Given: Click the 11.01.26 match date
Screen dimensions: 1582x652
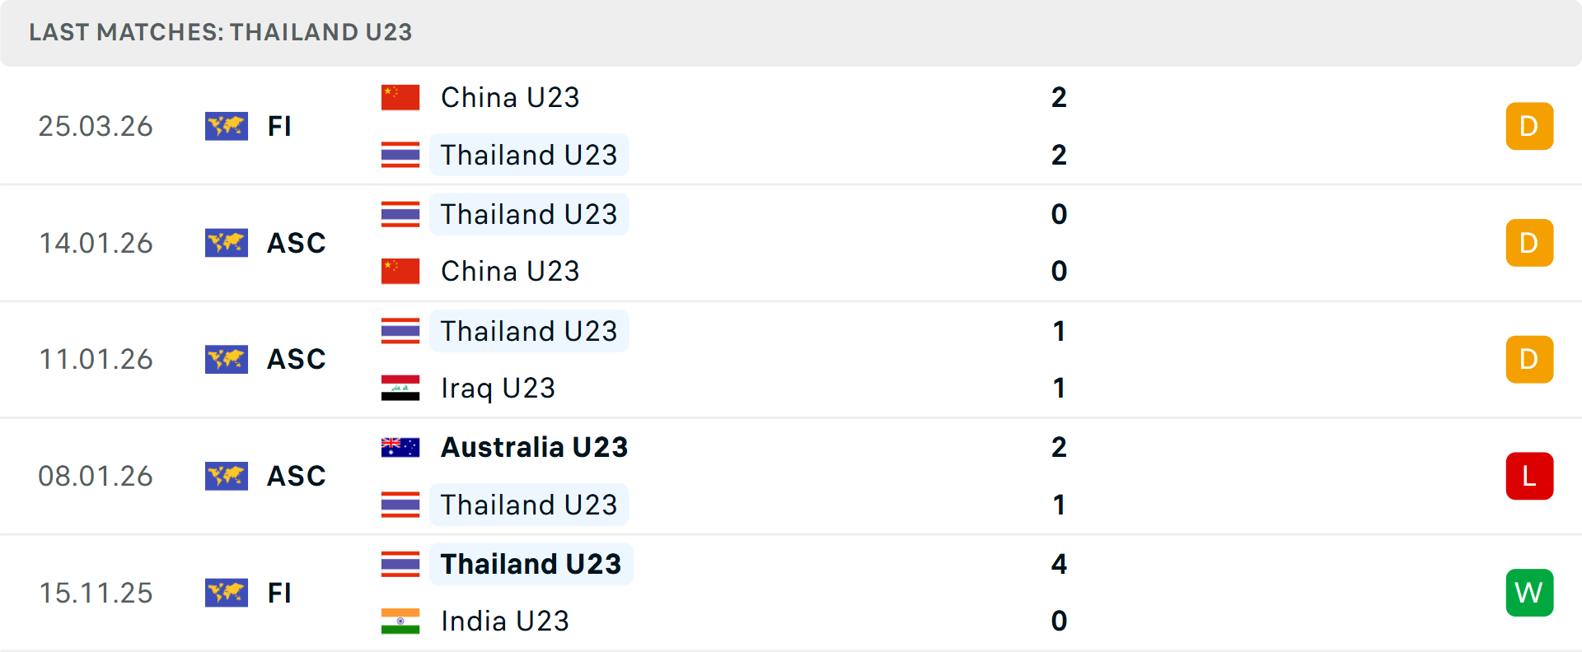Looking at the screenshot, I should pos(96,359).
